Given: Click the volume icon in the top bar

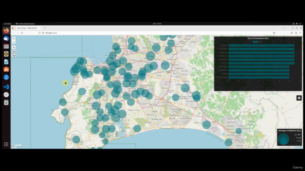Looking at the screenshot, I should (x=297, y=24).
